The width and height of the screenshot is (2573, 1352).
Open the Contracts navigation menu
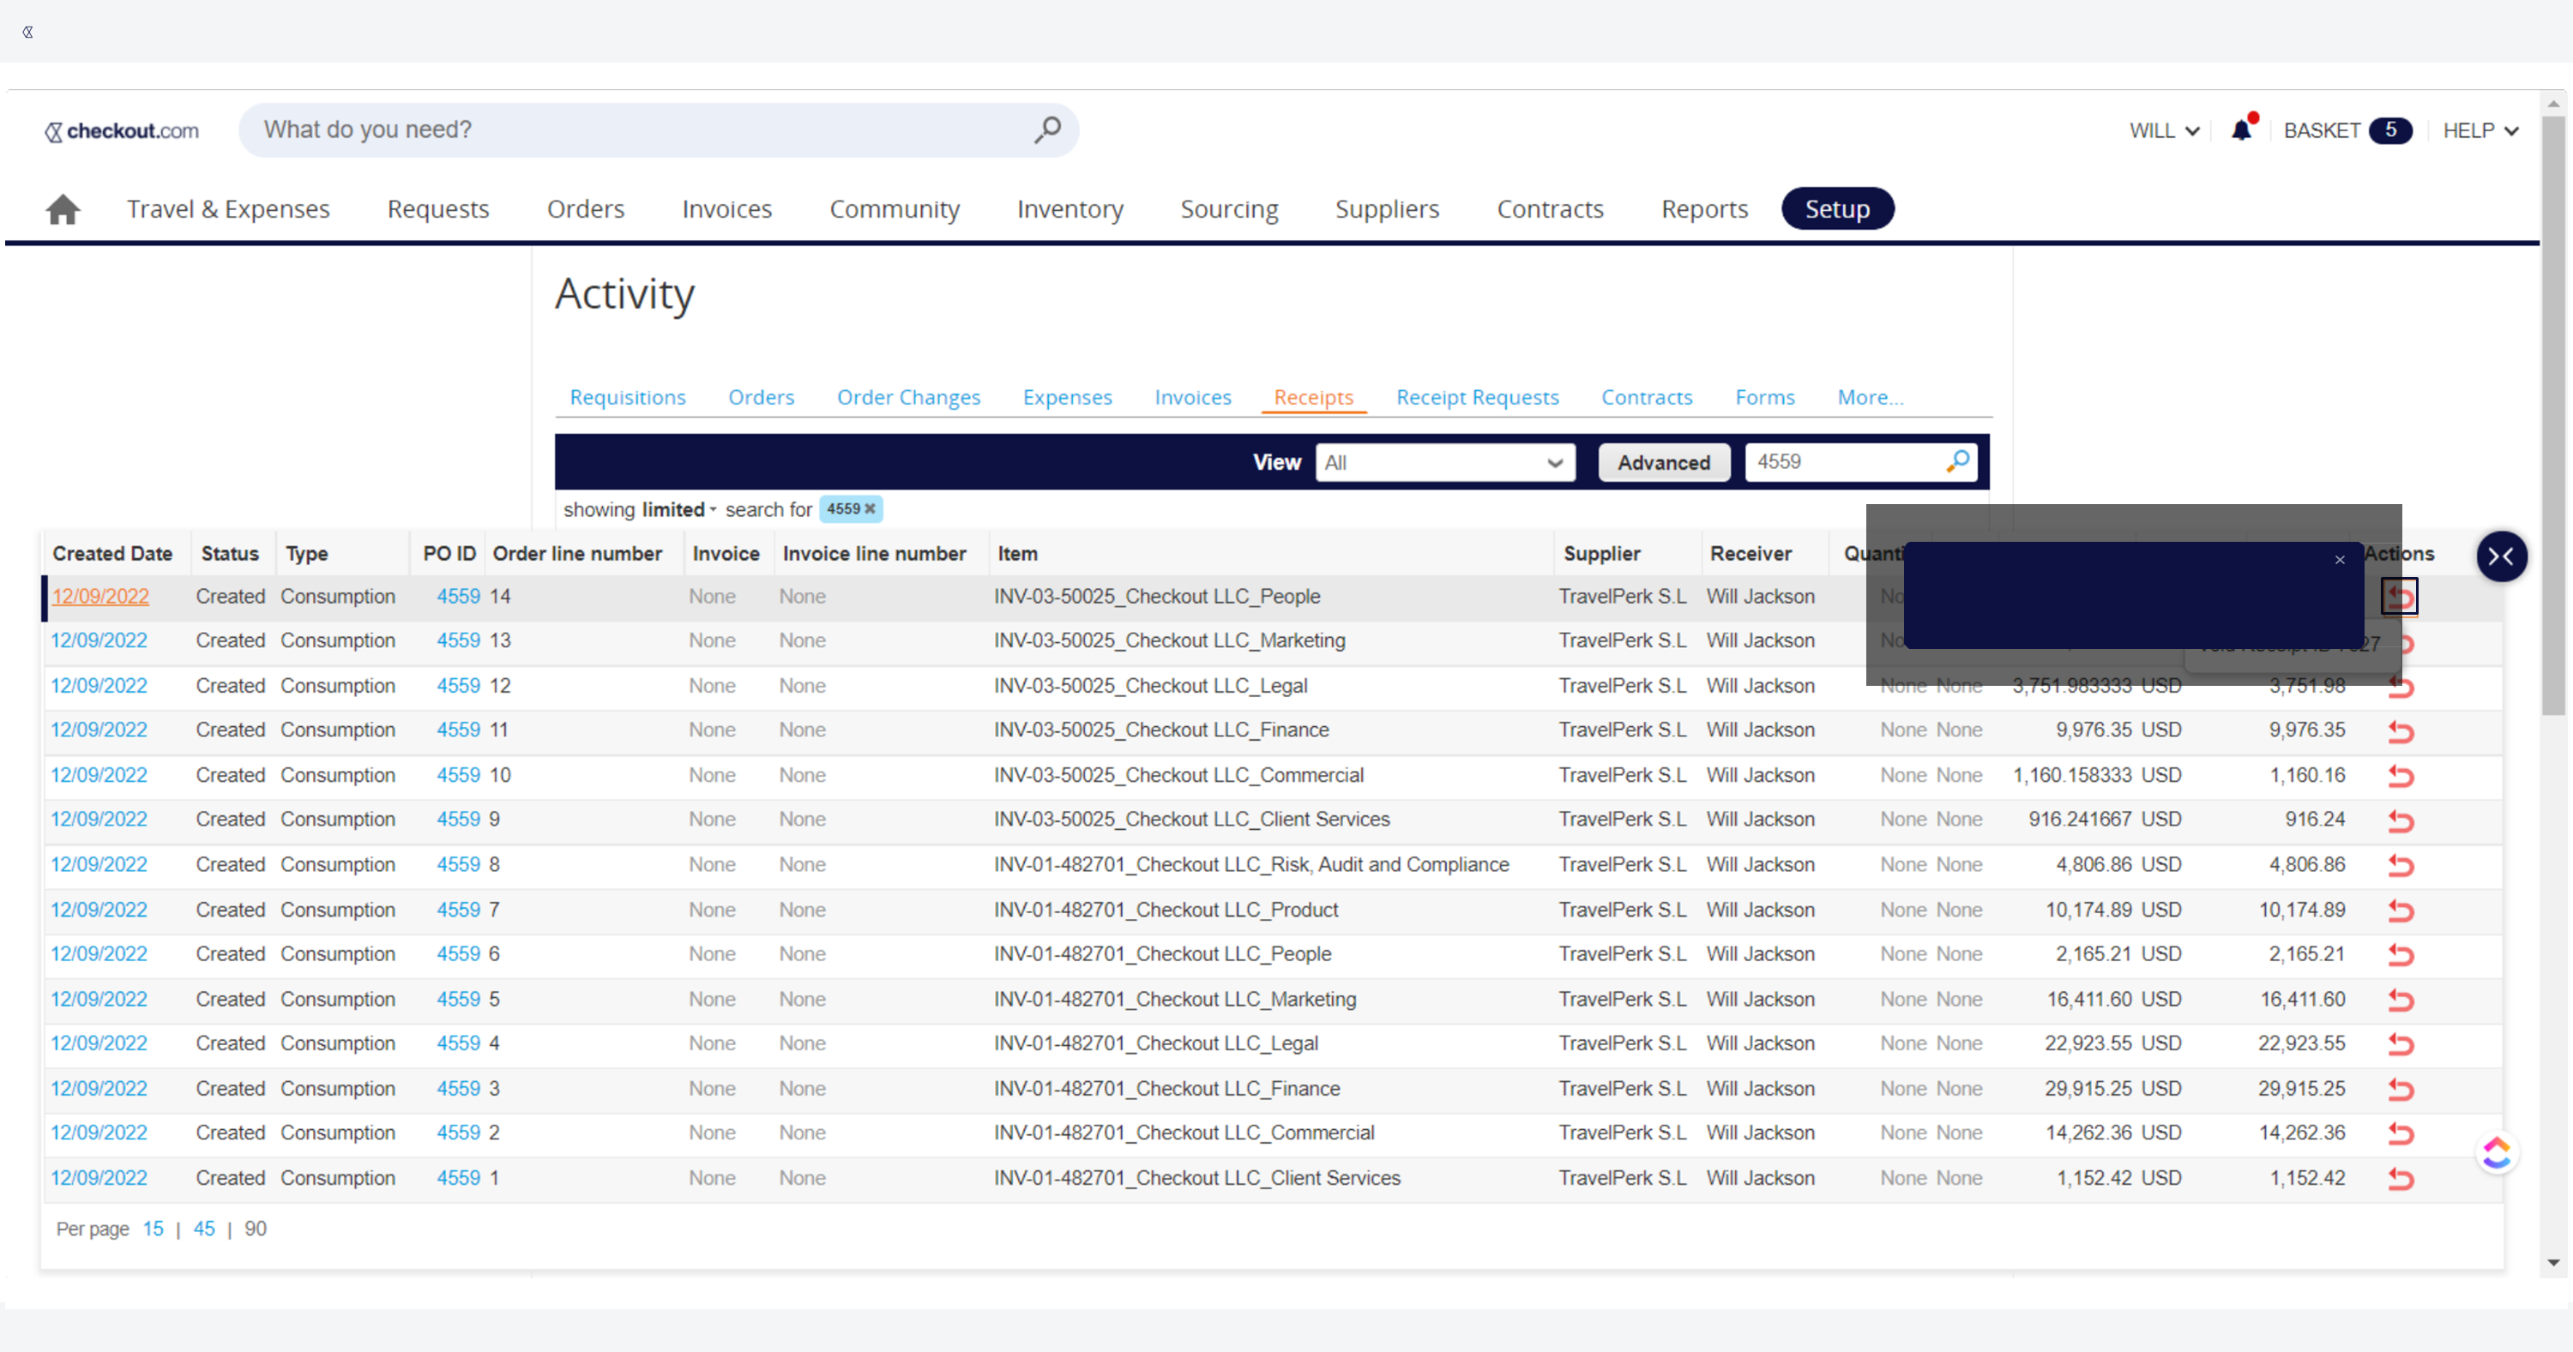click(1549, 208)
